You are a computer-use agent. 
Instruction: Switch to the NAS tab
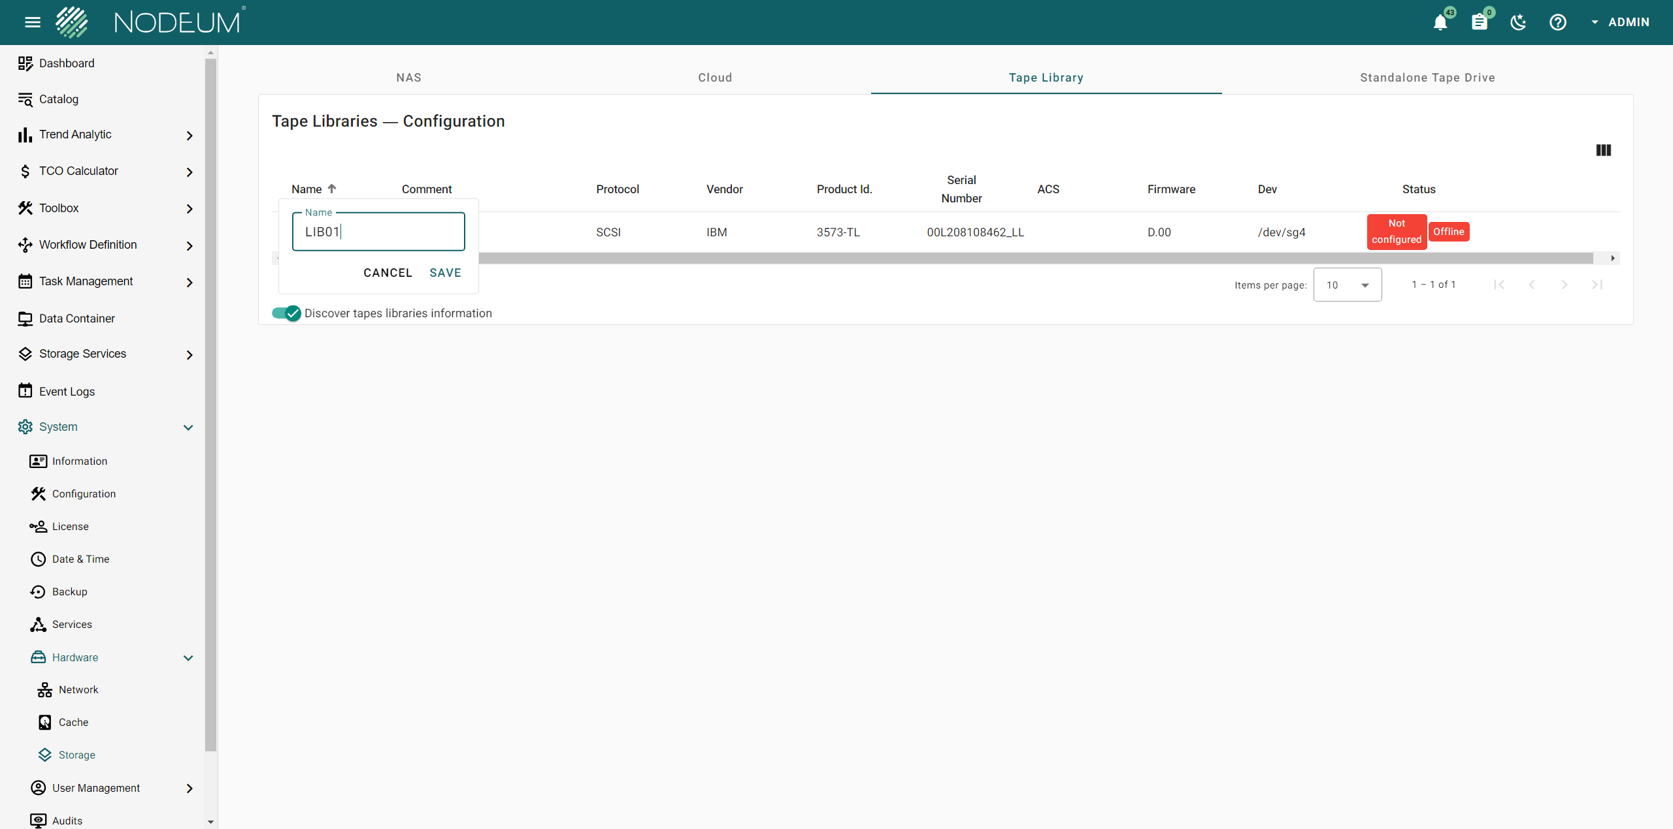click(408, 78)
